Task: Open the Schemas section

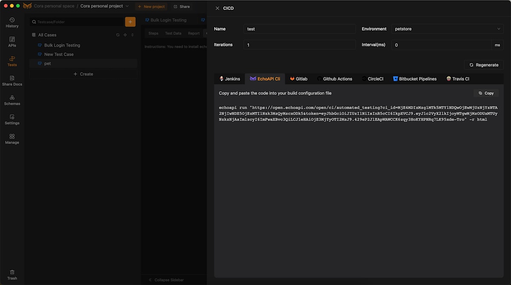Action: coord(12,100)
